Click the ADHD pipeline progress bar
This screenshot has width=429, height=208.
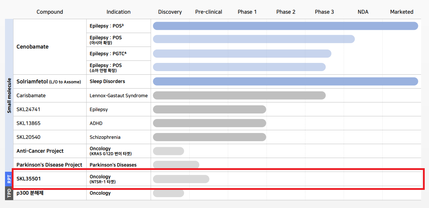[x=210, y=123]
